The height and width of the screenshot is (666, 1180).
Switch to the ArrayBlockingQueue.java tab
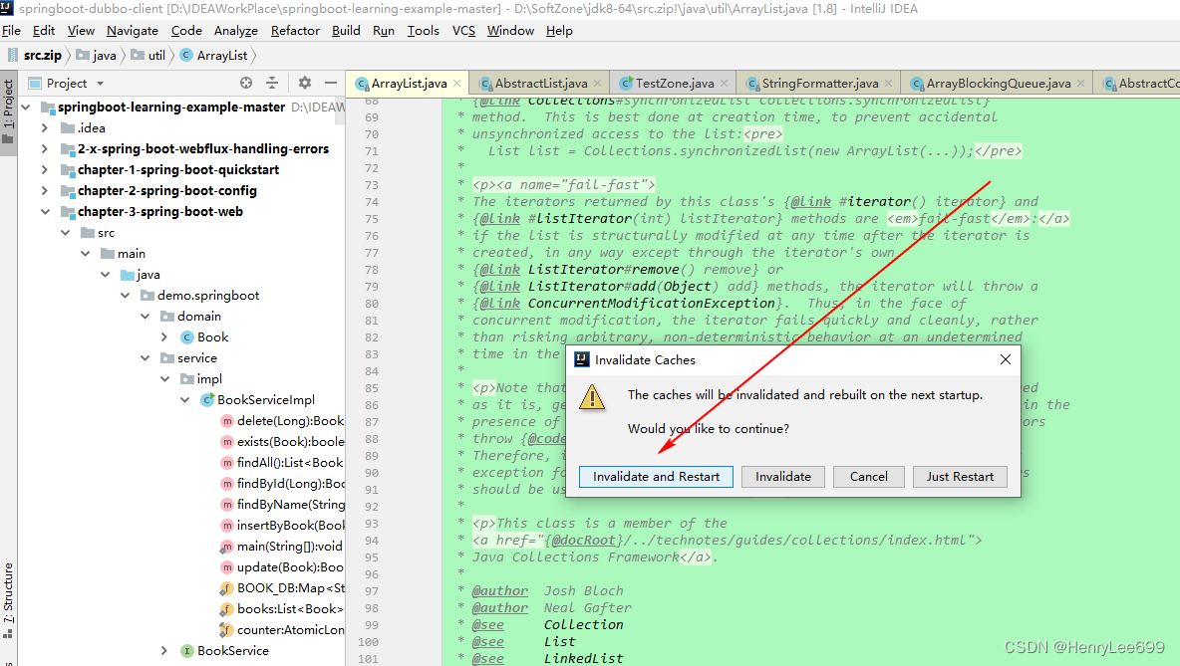click(998, 84)
